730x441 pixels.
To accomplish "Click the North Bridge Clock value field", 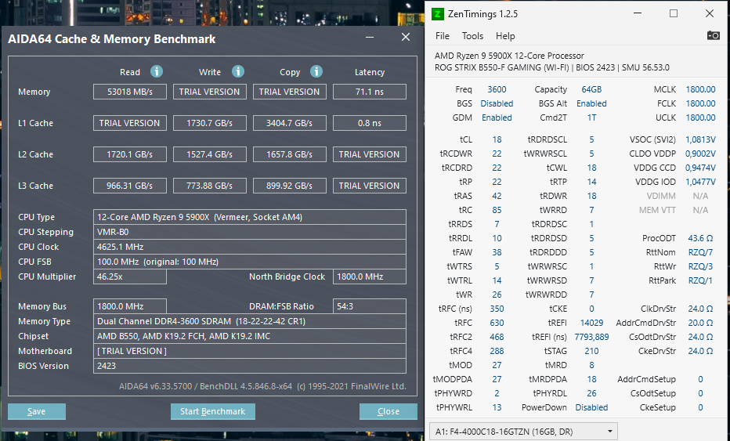I will (370, 277).
